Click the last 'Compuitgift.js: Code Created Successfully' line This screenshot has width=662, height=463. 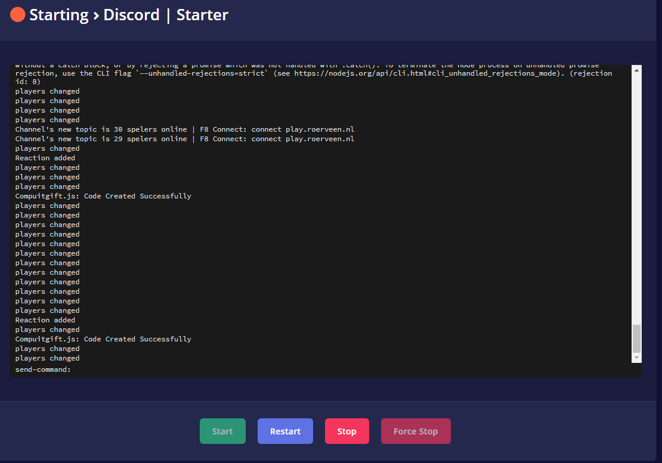(x=103, y=339)
